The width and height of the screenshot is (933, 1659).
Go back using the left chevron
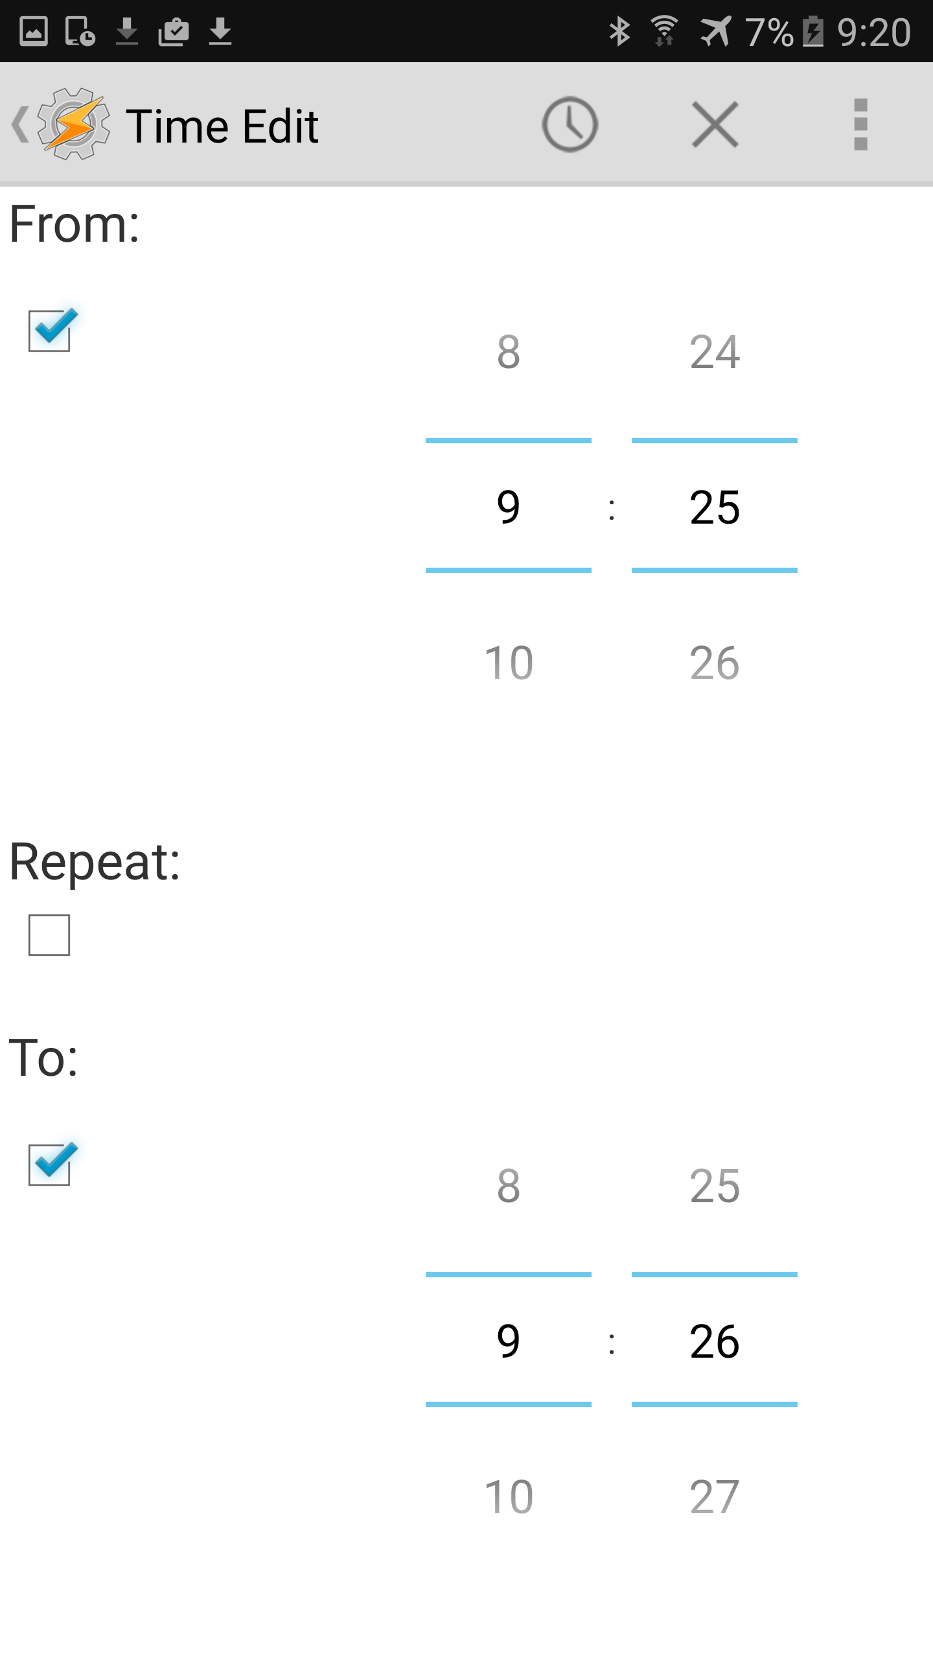click(20, 124)
